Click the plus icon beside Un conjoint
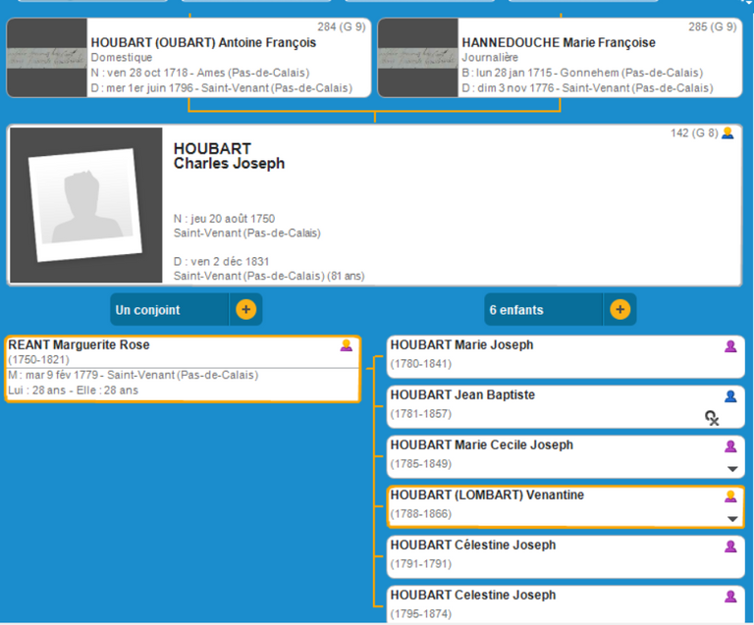This screenshot has height=625, width=754. pyautogui.click(x=245, y=310)
